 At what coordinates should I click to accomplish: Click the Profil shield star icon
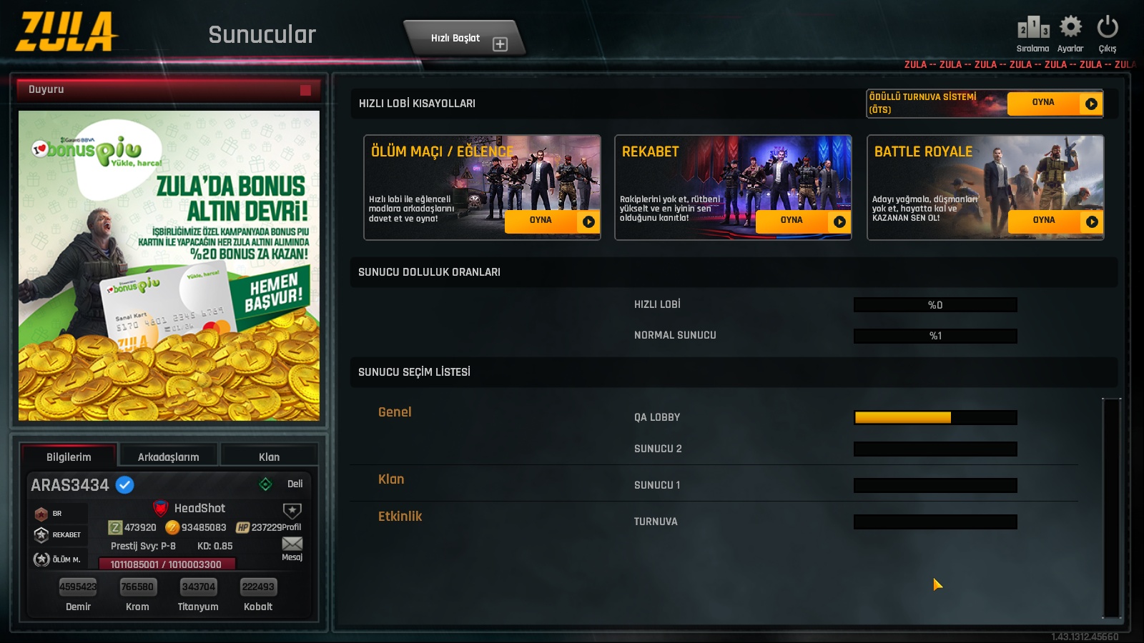tap(292, 511)
